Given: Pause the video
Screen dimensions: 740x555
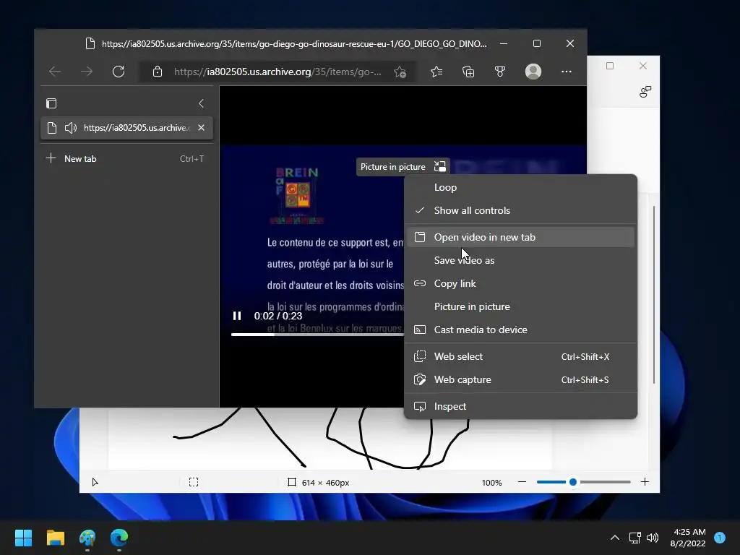Looking at the screenshot, I should pos(237,316).
